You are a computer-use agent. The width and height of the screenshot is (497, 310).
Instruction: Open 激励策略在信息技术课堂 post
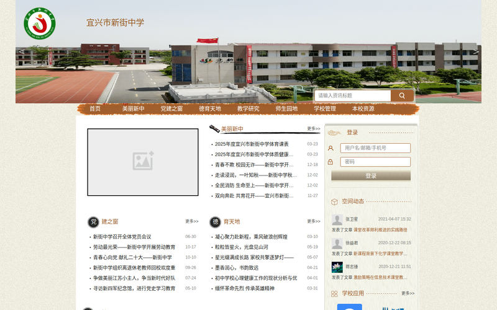tap(380, 277)
